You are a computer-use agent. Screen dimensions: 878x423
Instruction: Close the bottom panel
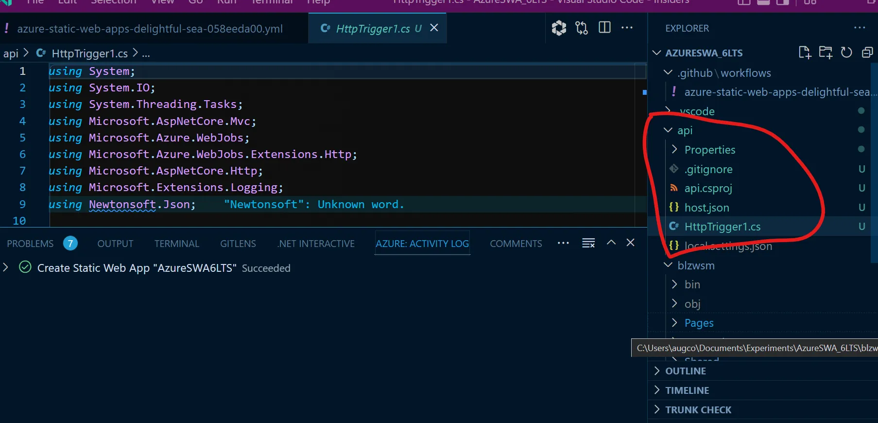tap(631, 243)
